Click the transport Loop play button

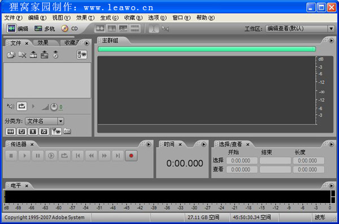pos(64,156)
